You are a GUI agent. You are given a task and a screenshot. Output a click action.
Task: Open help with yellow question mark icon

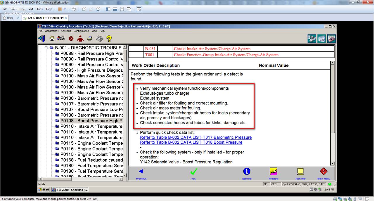[x=109, y=38]
